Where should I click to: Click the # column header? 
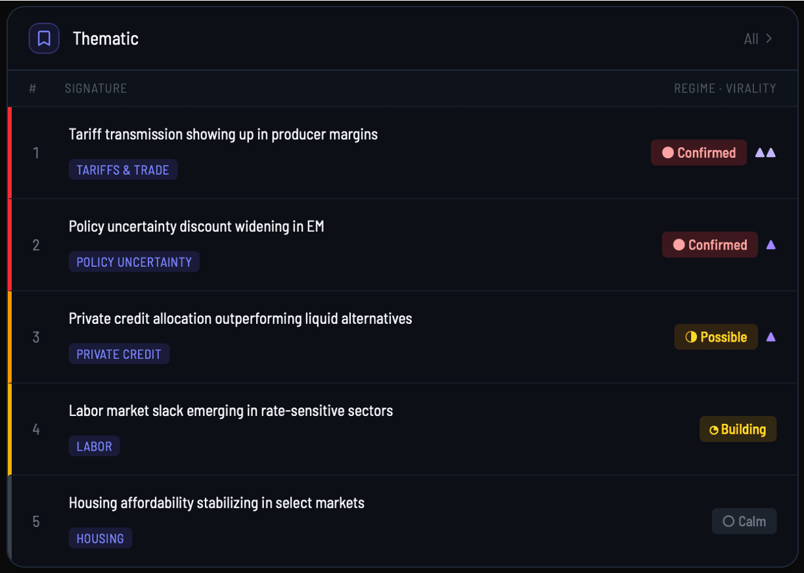click(x=33, y=88)
